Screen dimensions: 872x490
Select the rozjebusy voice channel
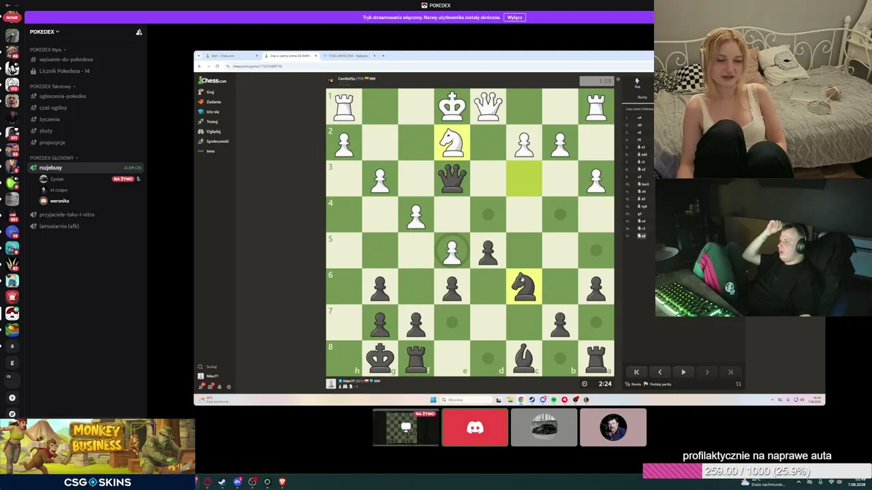point(86,168)
